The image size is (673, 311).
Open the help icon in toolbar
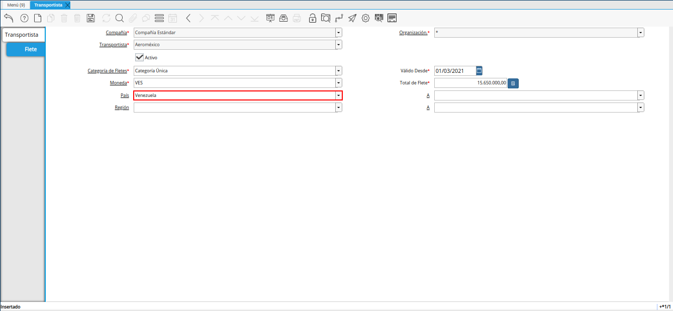pos(24,18)
